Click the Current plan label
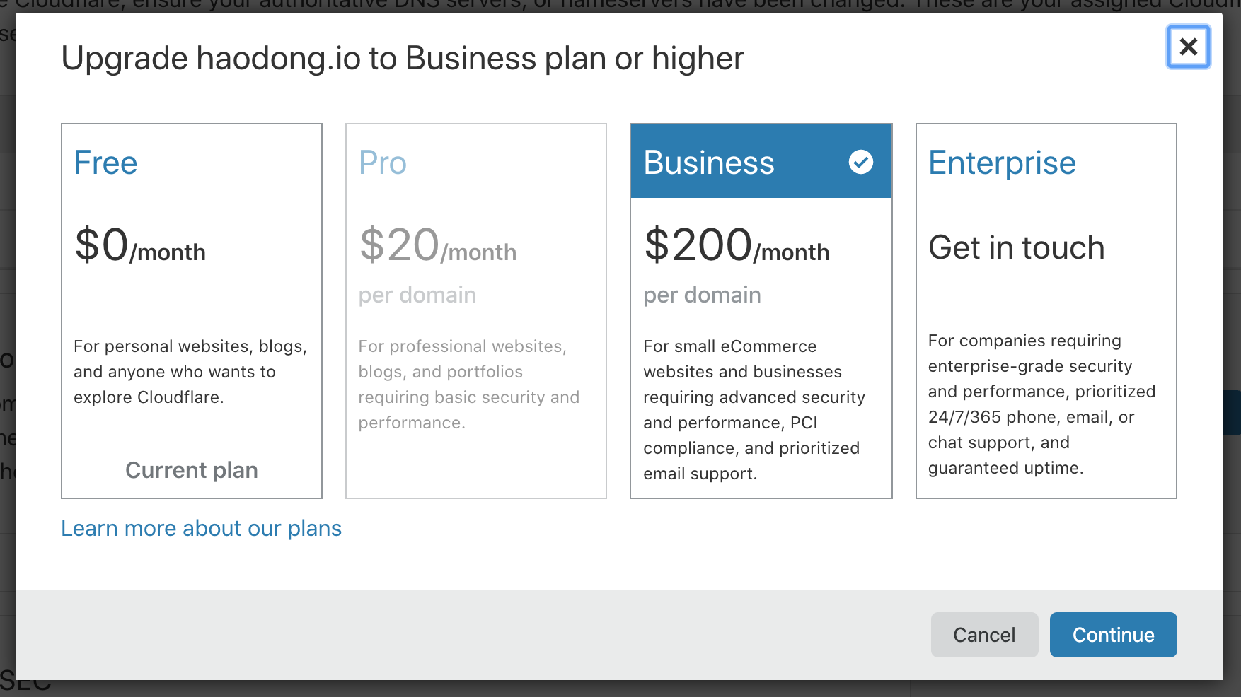The height and width of the screenshot is (697, 1241). [x=191, y=470]
